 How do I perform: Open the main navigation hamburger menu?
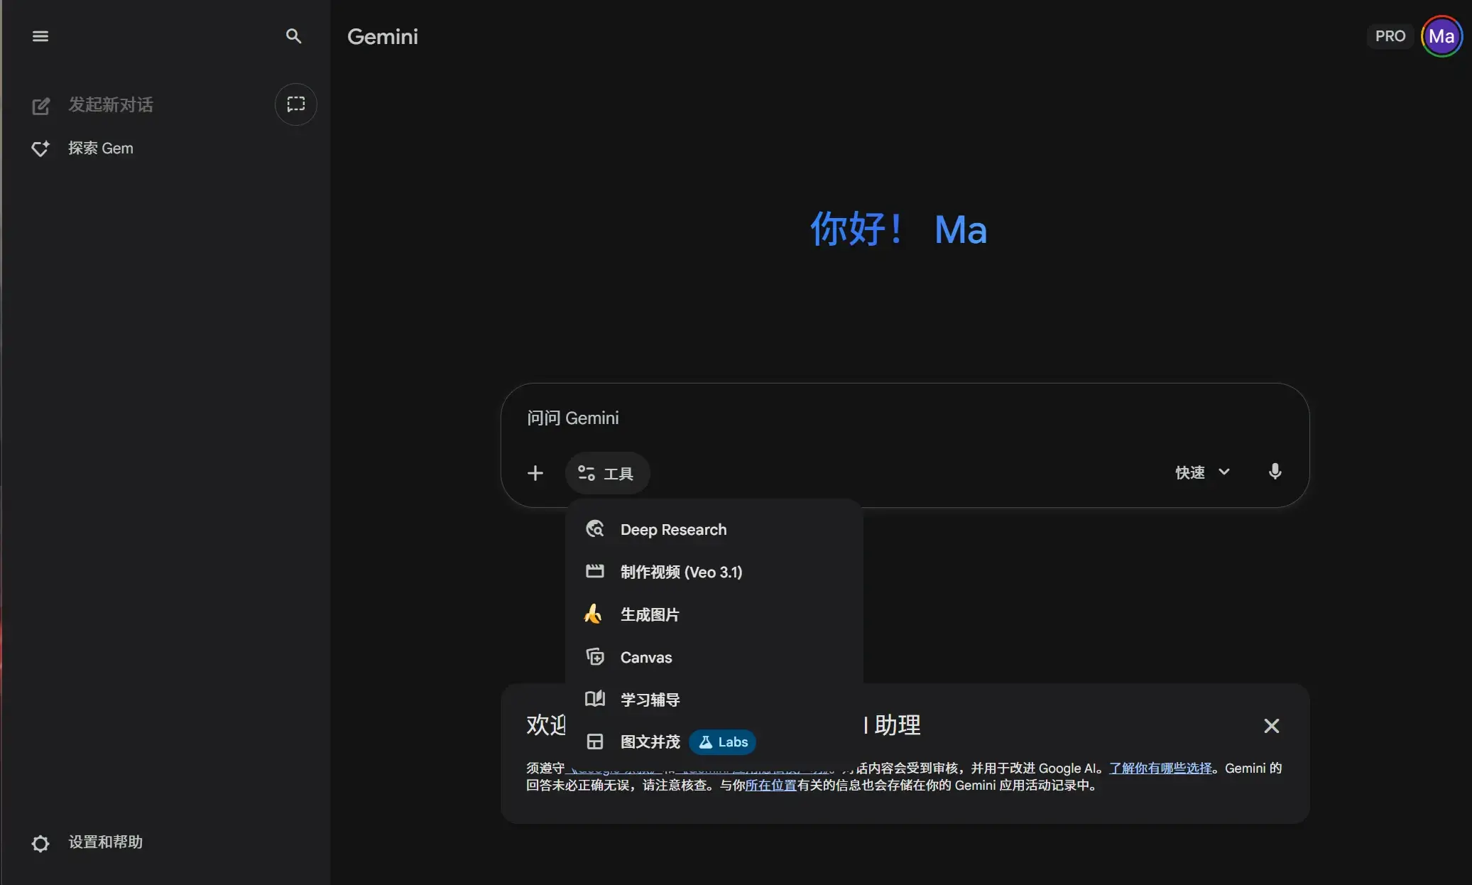pos(40,36)
